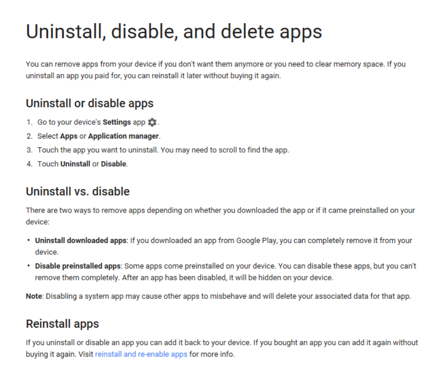This screenshot has height=369, width=447.
Task: Click the bold word Disable in step four
Action: [x=114, y=164]
